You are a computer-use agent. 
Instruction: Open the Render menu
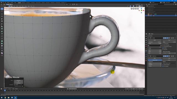pyautogui.click(x=8, y=2)
